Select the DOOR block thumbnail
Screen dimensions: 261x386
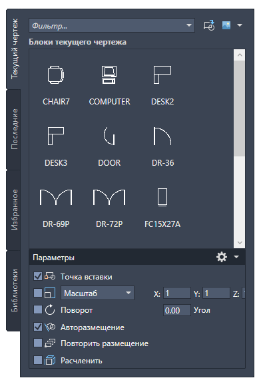point(109,136)
